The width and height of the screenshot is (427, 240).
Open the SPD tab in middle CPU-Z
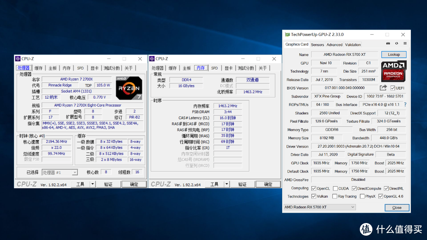pyautogui.click(x=215, y=68)
